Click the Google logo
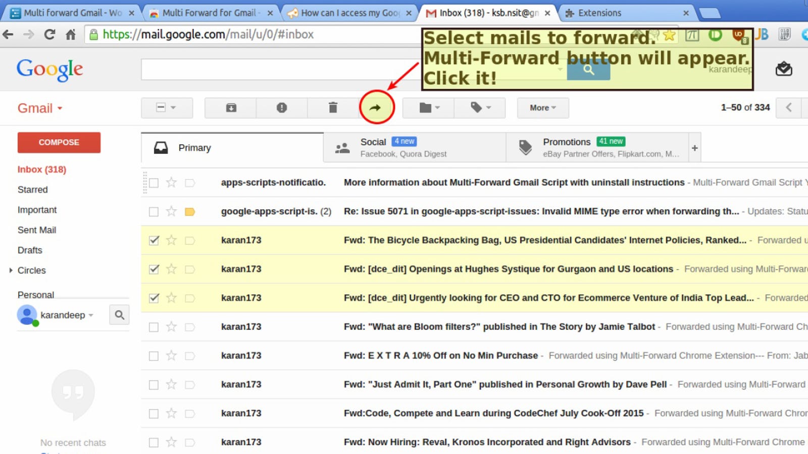Screen dimensions: 808x454 pos(49,69)
